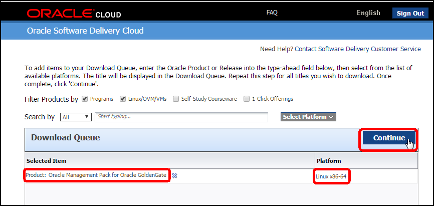Viewport: 434px width, 206px height.
Task: Click the Selected Item column header
Action: coord(170,160)
